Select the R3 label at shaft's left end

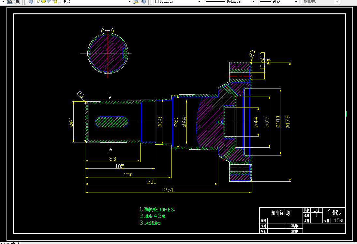pyautogui.click(x=81, y=95)
